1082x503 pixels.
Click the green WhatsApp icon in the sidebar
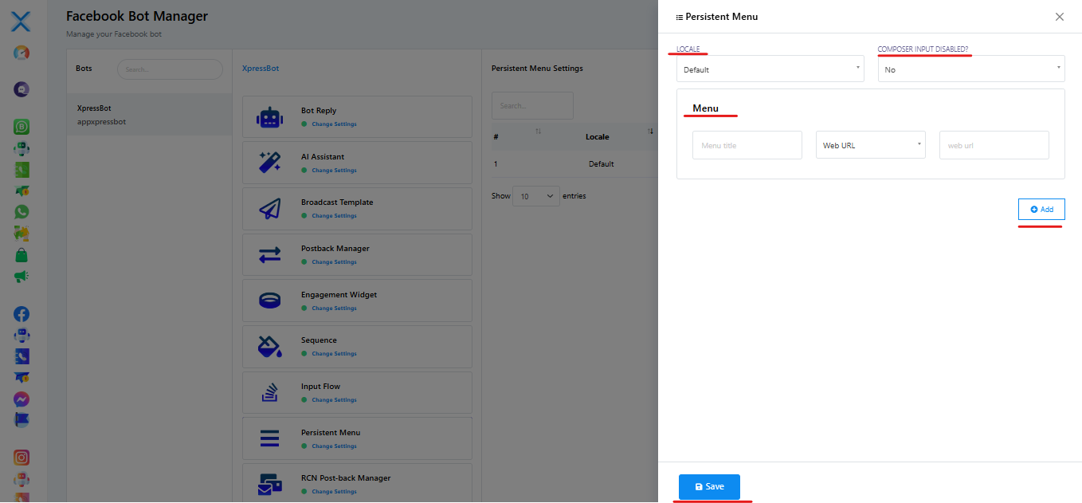(22, 211)
